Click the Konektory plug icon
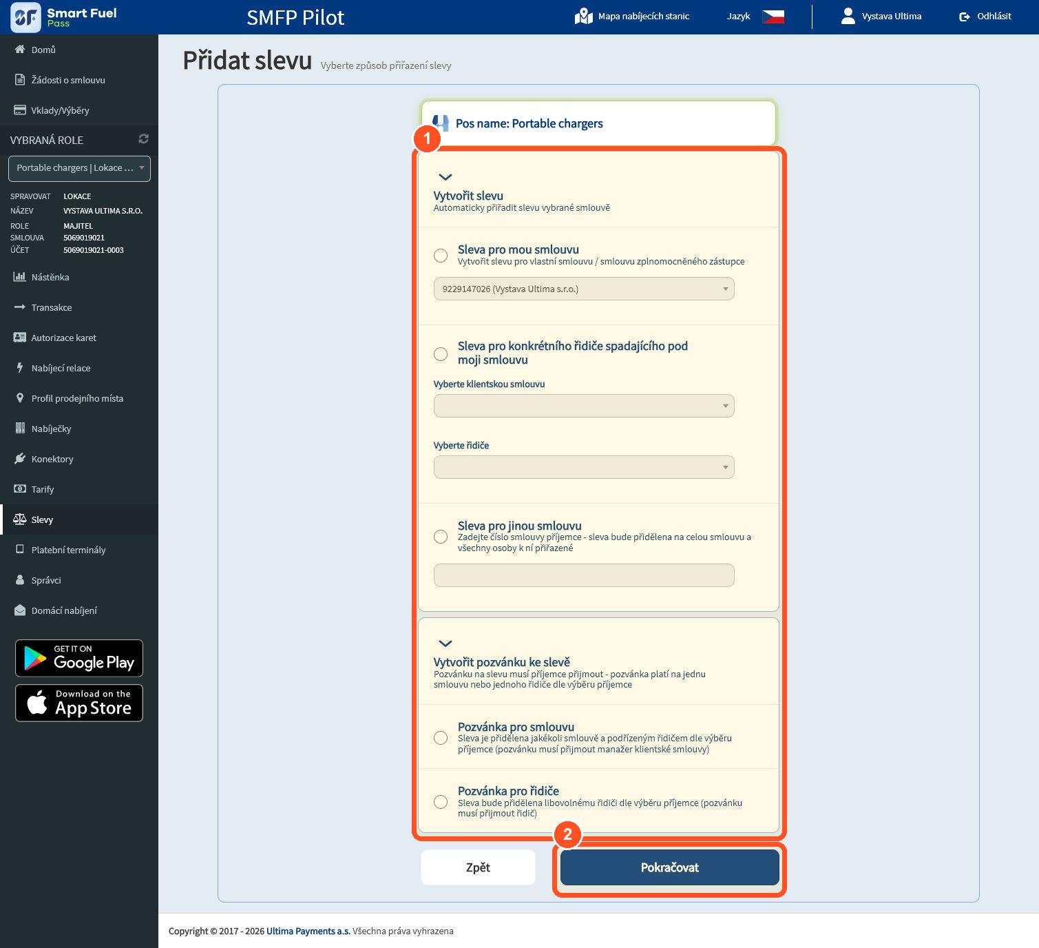The image size is (1039, 948). (20, 459)
